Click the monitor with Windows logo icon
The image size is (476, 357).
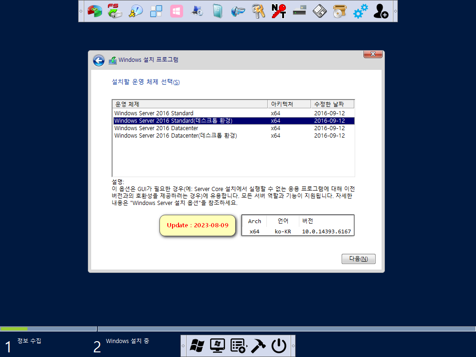pos(218,346)
